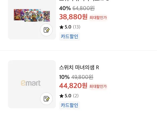The height and width of the screenshot is (118, 157).
Task: Tap the 카드할인 tag under the 5.0 (13) rating
Action: pos(69,36)
